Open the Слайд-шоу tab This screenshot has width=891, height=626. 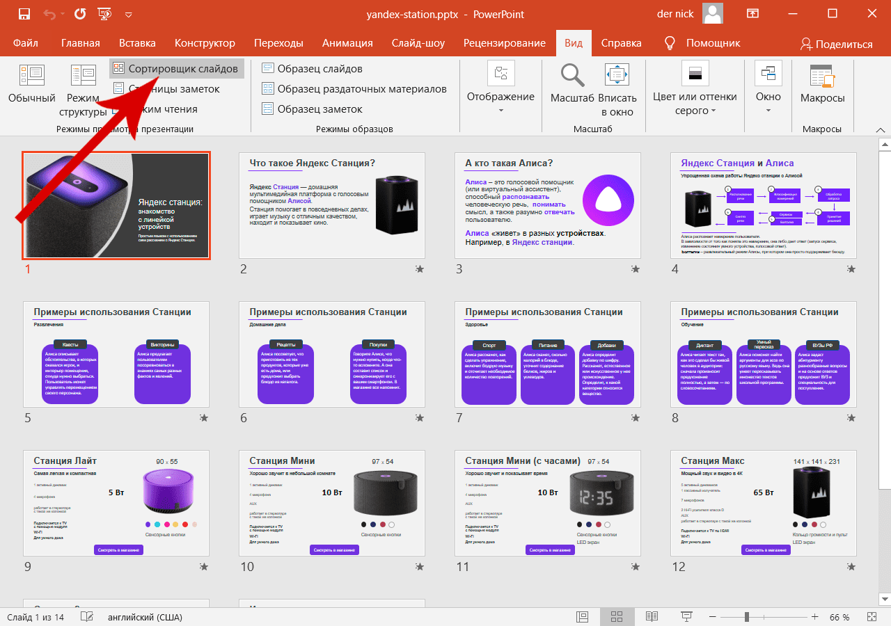click(418, 43)
